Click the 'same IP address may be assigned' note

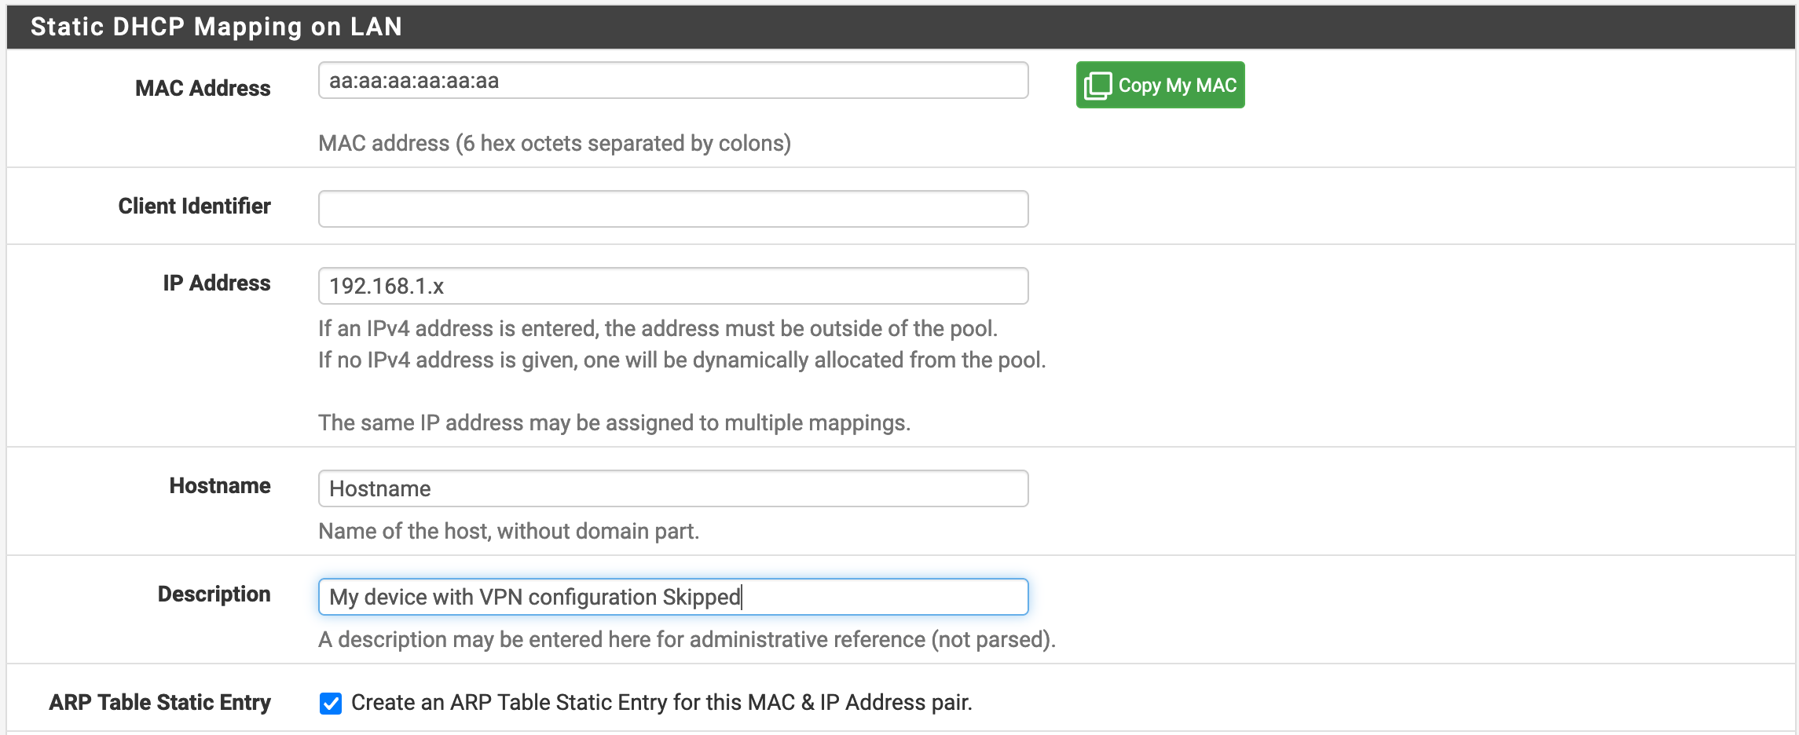coord(614,422)
